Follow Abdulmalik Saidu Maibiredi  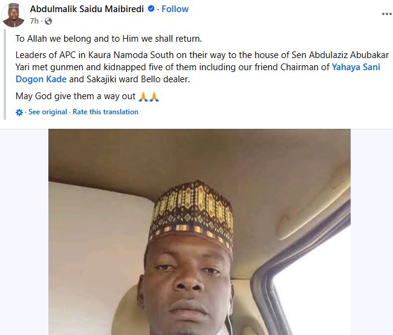coord(175,9)
